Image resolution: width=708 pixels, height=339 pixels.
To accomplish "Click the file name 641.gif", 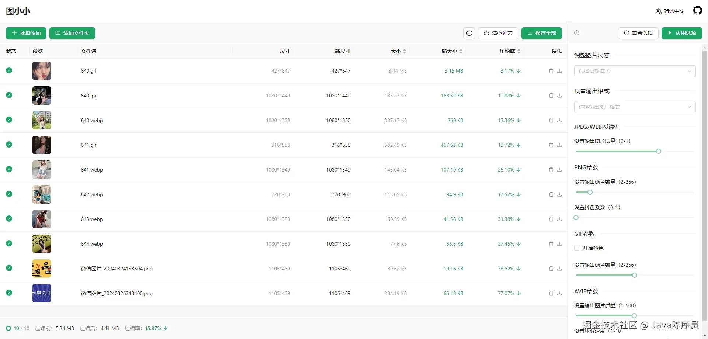I will (89, 145).
